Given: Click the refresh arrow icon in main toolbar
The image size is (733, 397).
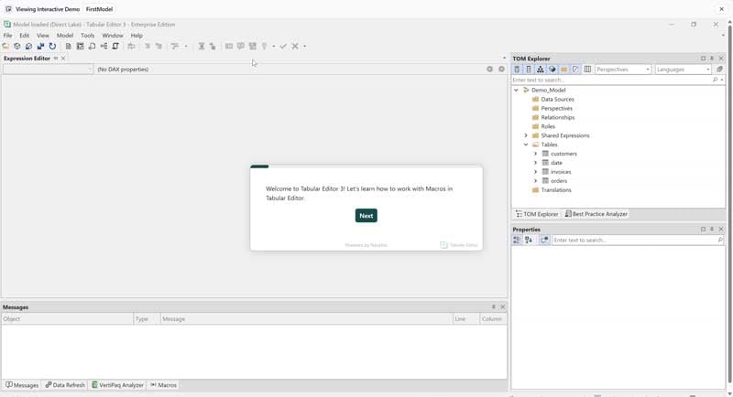Looking at the screenshot, I should [x=52, y=46].
